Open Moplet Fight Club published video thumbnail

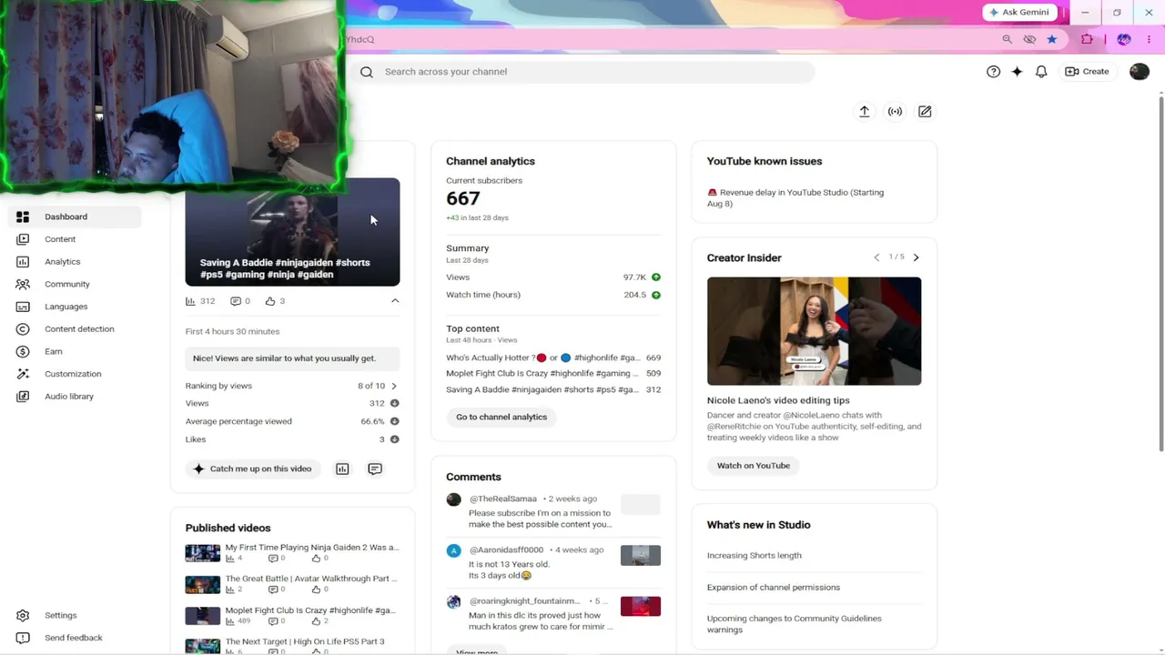[202, 616]
